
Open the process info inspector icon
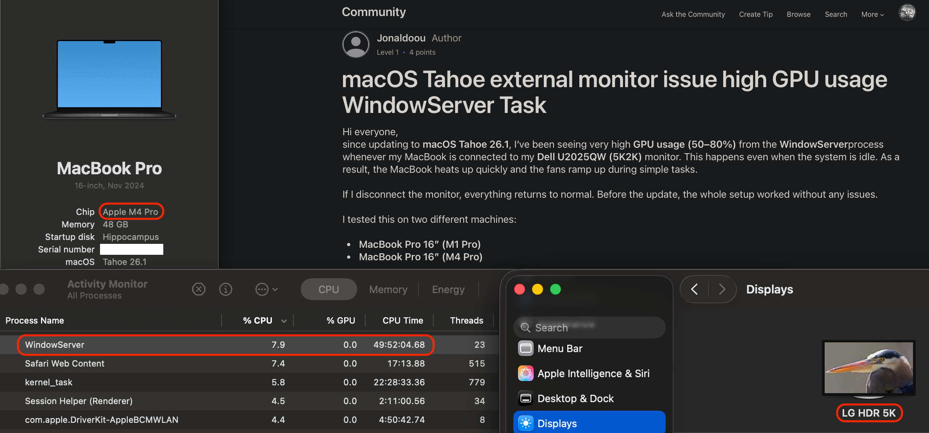(x=225, y=289)
